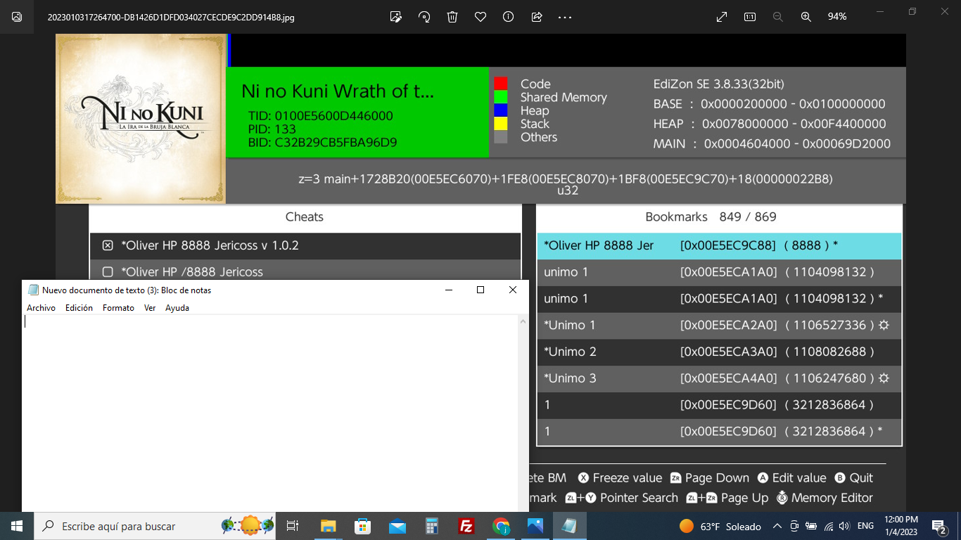The height and width of the screenshot is (540, 961).
Task: Click the red Code color swatch
Action: [x=501, y=84]
